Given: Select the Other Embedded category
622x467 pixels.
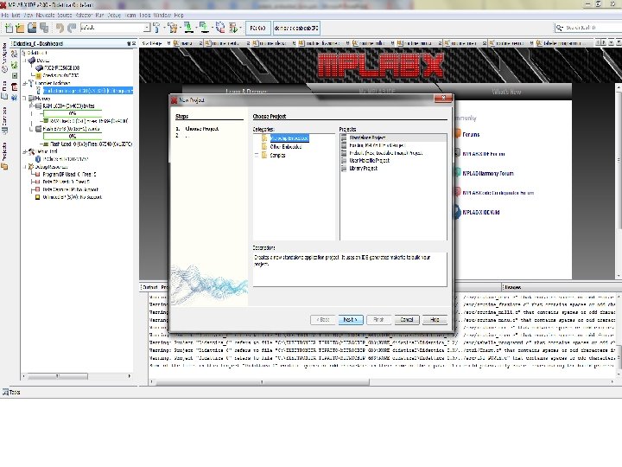Looking at the screenshot, I should 286,146.
